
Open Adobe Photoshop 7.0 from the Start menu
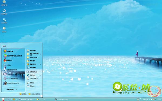[11, 83]
